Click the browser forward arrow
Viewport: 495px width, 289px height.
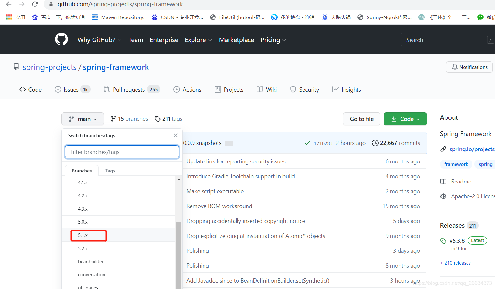pos(22,4)
